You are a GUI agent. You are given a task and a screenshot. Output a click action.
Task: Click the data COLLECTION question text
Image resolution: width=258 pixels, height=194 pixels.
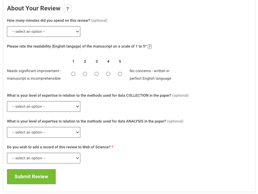[x=89, y=95]
